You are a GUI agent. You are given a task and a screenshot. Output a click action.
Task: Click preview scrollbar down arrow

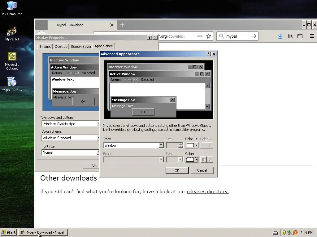click(x=207, y=106)
